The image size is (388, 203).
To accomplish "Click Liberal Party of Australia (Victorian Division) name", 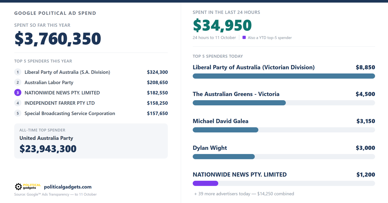I will (x=253, y=67).
